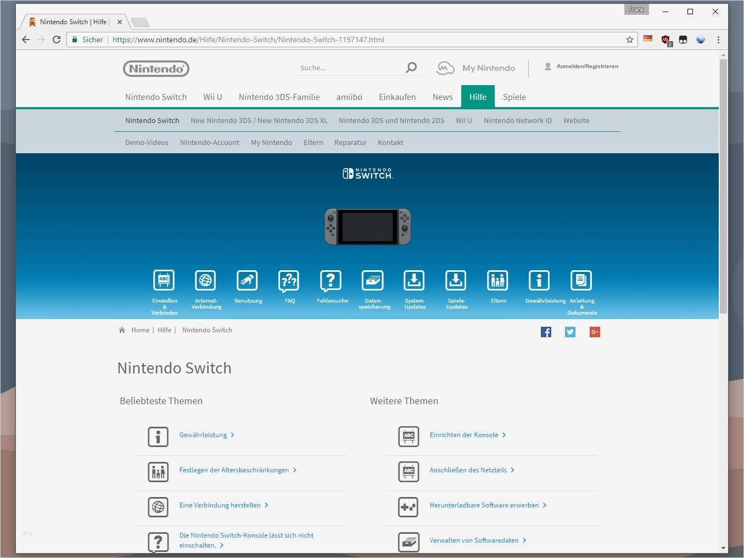Click the Anmelden/Registrieren link

click(x=587, y=66)
